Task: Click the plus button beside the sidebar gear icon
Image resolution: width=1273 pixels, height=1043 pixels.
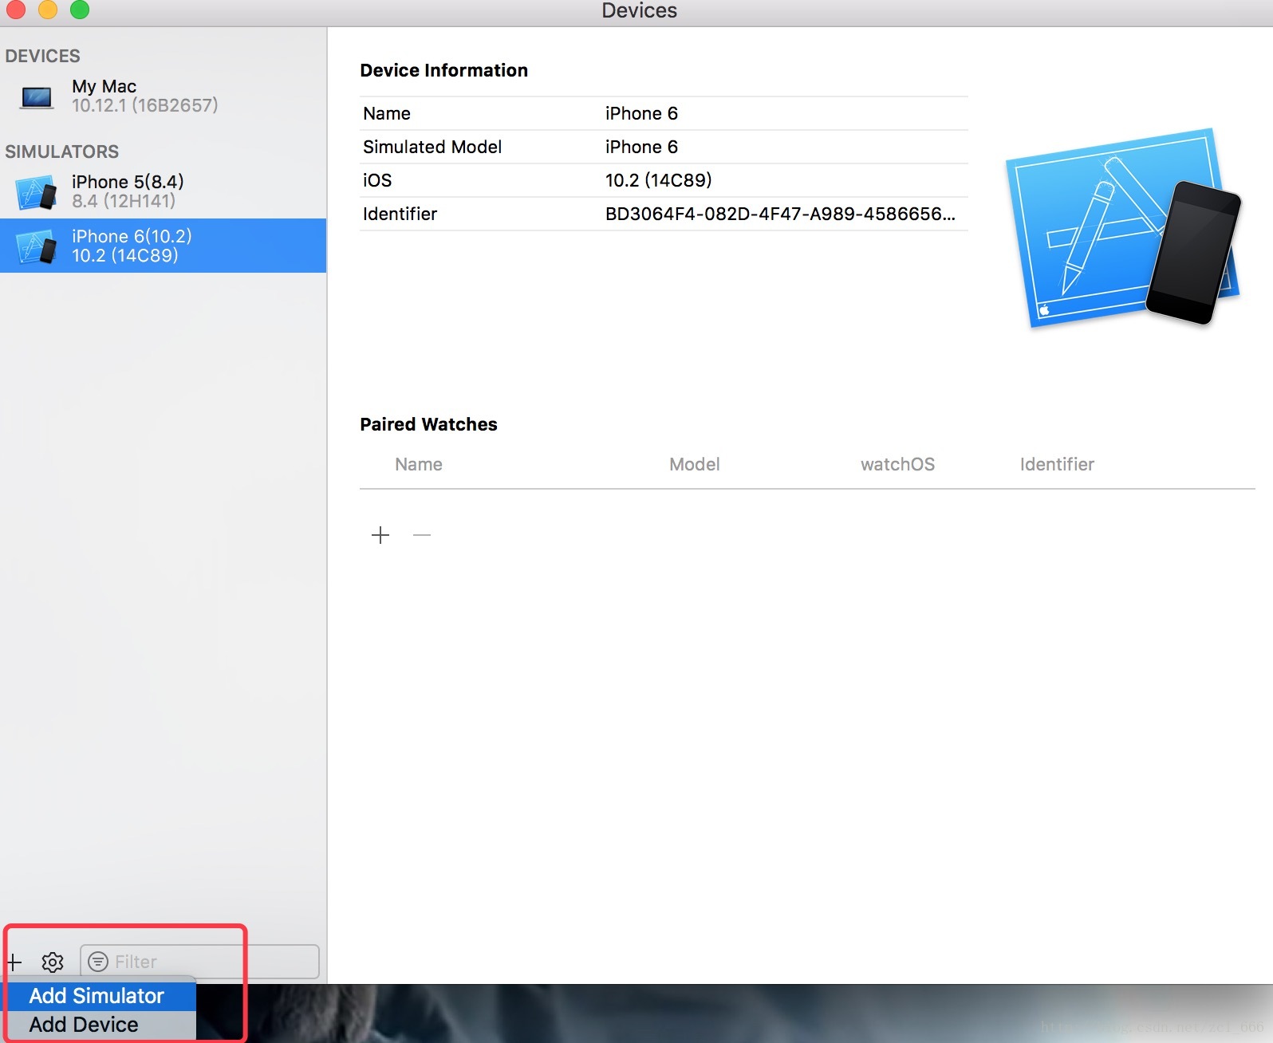Action: (14, 962)
